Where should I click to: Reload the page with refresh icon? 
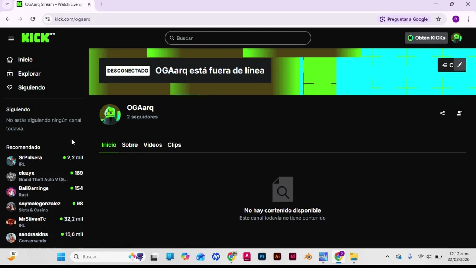click(33, 19)
